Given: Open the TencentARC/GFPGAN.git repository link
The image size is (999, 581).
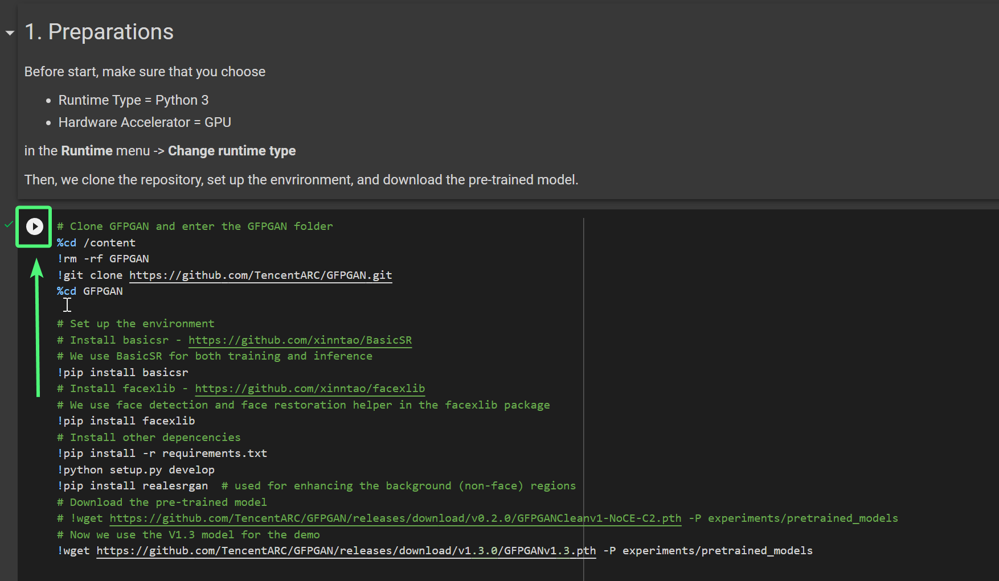Looking at the screenshot, I should [260, 275].
